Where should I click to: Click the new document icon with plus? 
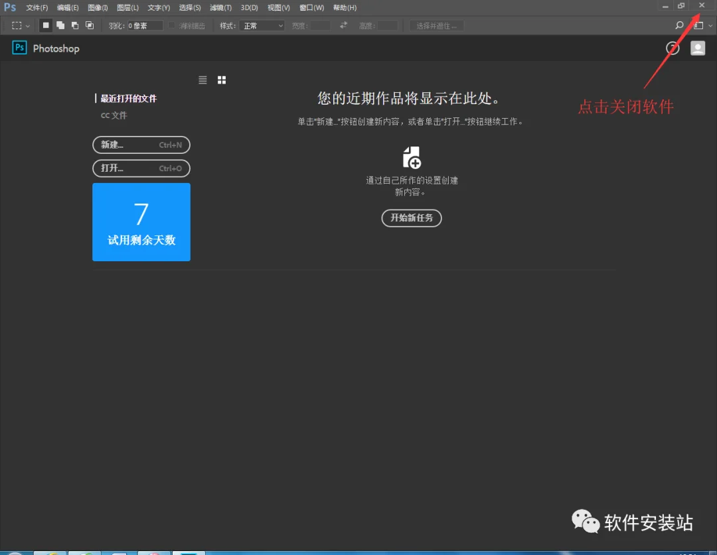pyautogui.click(x=412, y=158)
